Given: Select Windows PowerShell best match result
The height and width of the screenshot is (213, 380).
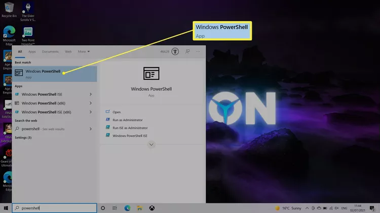Looking at the screenshot, I should click(55, 74).
